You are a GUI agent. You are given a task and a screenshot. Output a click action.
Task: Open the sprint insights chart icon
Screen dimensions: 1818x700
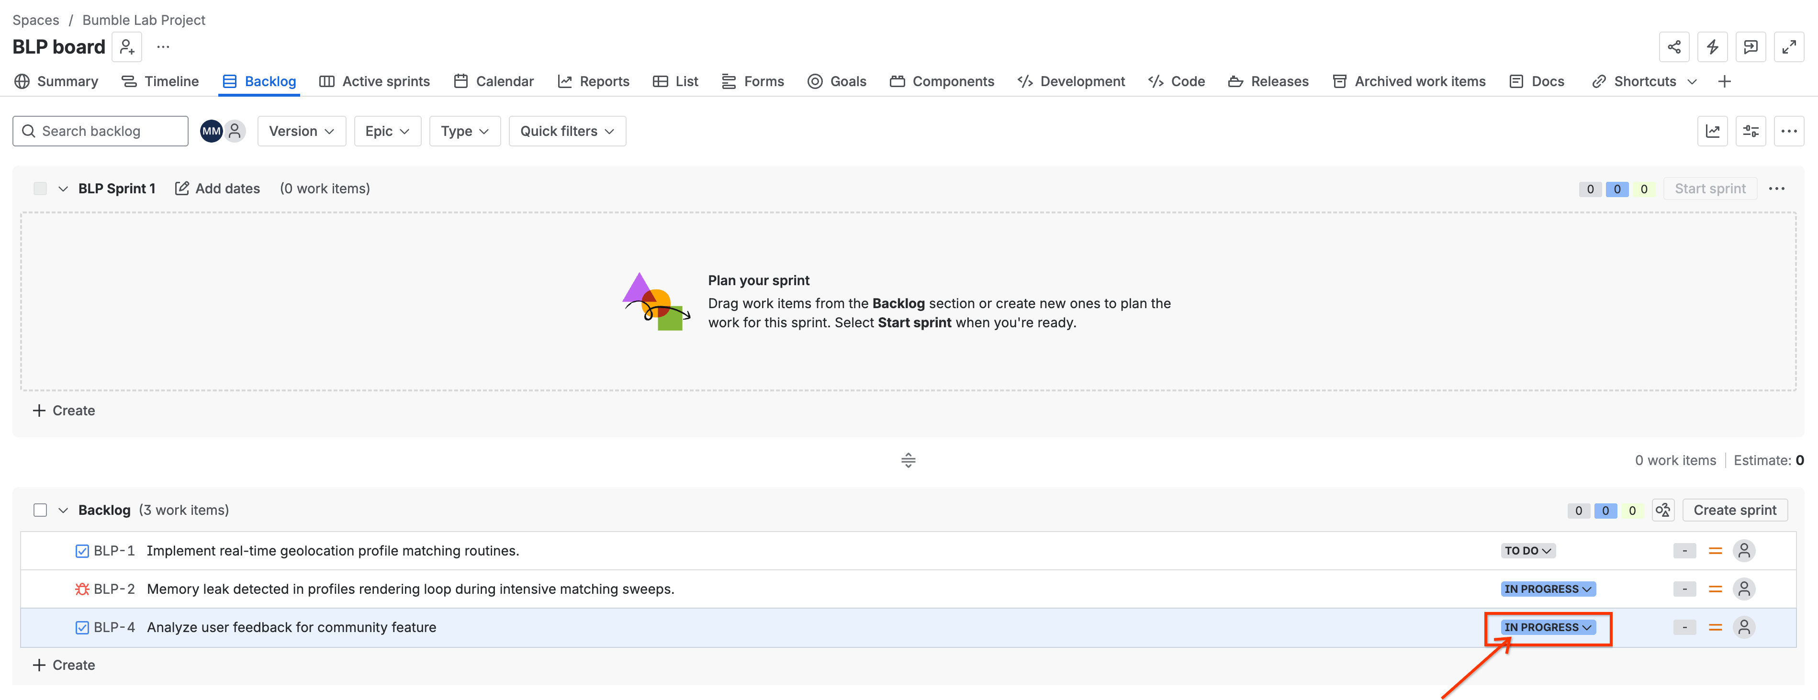pos(1712,131)
